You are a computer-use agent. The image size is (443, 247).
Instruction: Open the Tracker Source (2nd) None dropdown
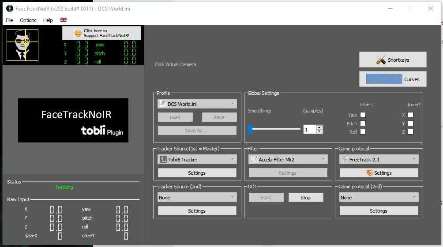(197, 197)
